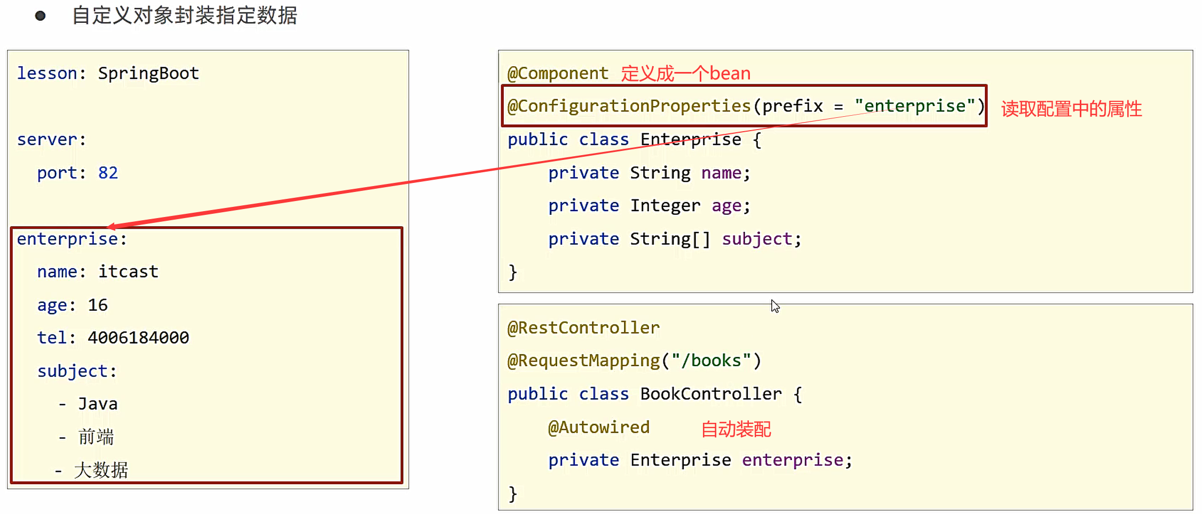
Task: Select the '- Java' list entry
Action: tap(88, 404)
